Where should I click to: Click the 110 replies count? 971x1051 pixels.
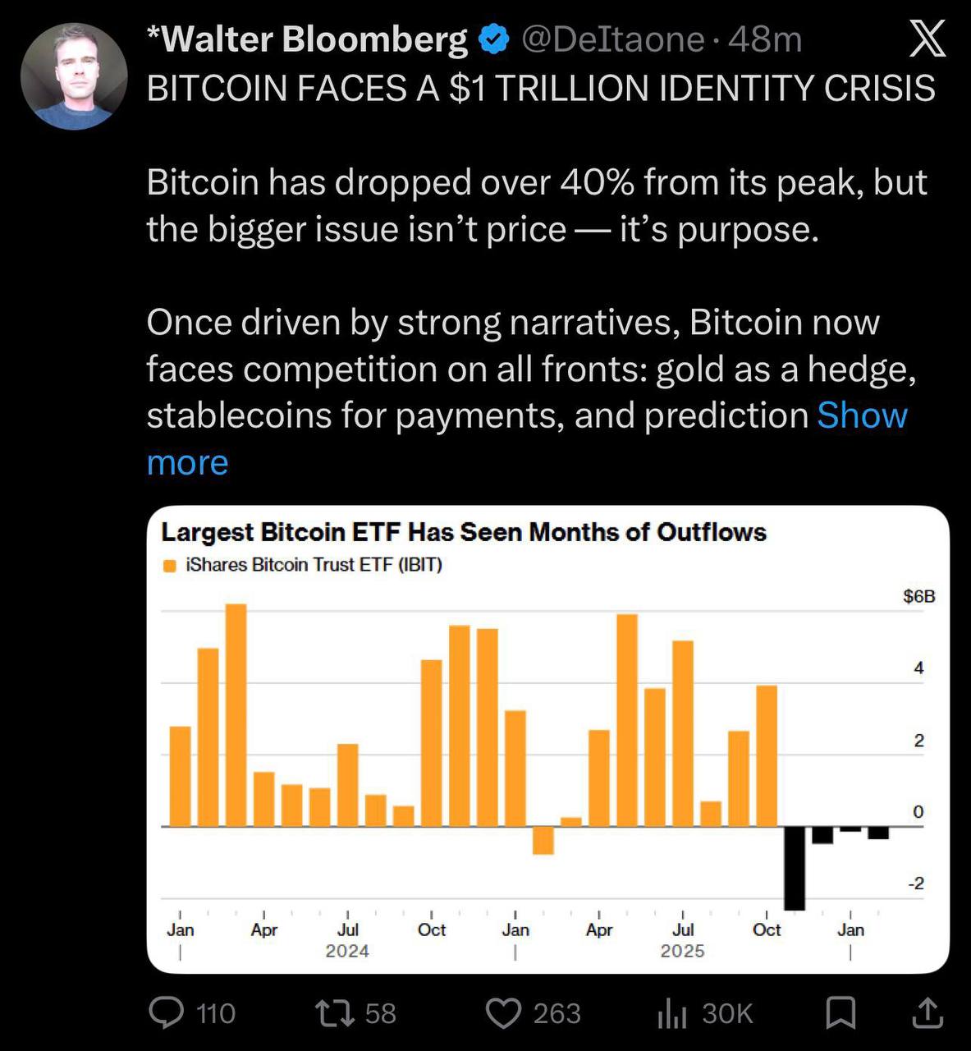pos(216,1014)
